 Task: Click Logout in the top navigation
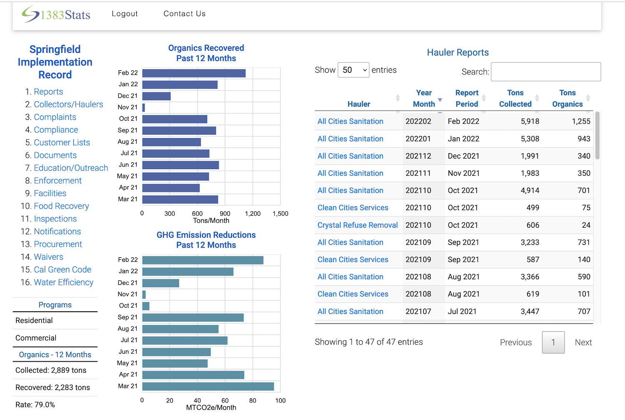click(x=125, y=14)
